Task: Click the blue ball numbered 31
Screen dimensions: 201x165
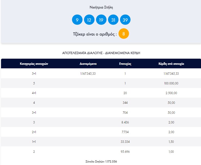Action: point(113,20)
